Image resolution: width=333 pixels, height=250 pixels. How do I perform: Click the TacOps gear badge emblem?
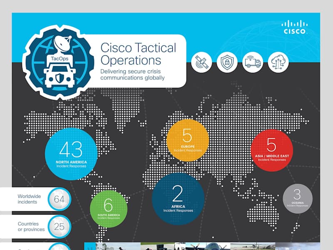click(58, 62)
